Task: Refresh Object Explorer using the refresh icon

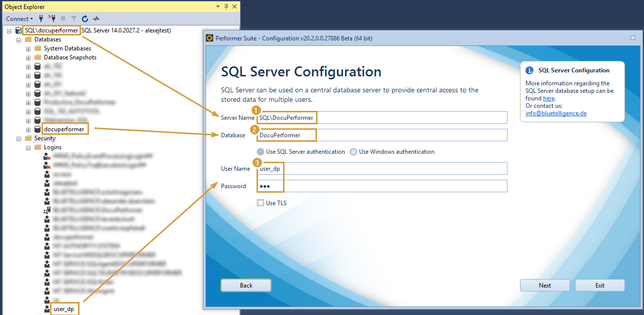Action: tap(84, 18)
